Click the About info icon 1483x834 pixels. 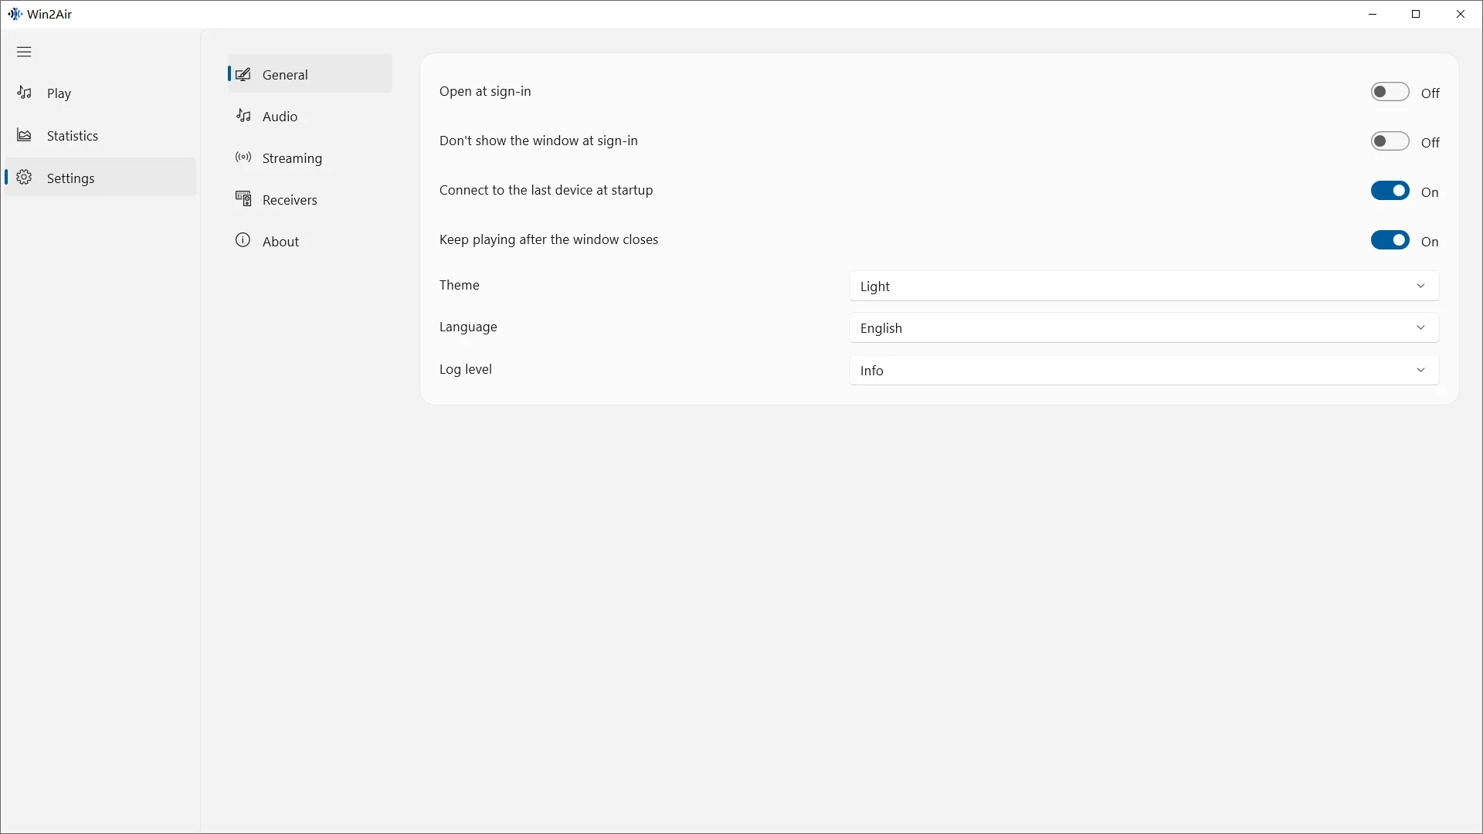243,240
